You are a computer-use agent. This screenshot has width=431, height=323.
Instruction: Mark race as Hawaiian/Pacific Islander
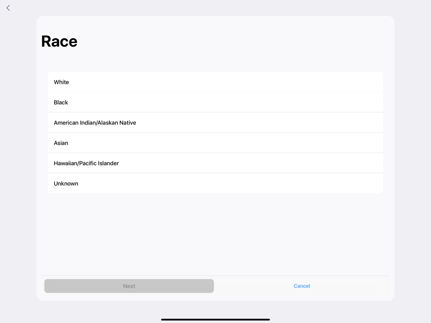(215, 163)
